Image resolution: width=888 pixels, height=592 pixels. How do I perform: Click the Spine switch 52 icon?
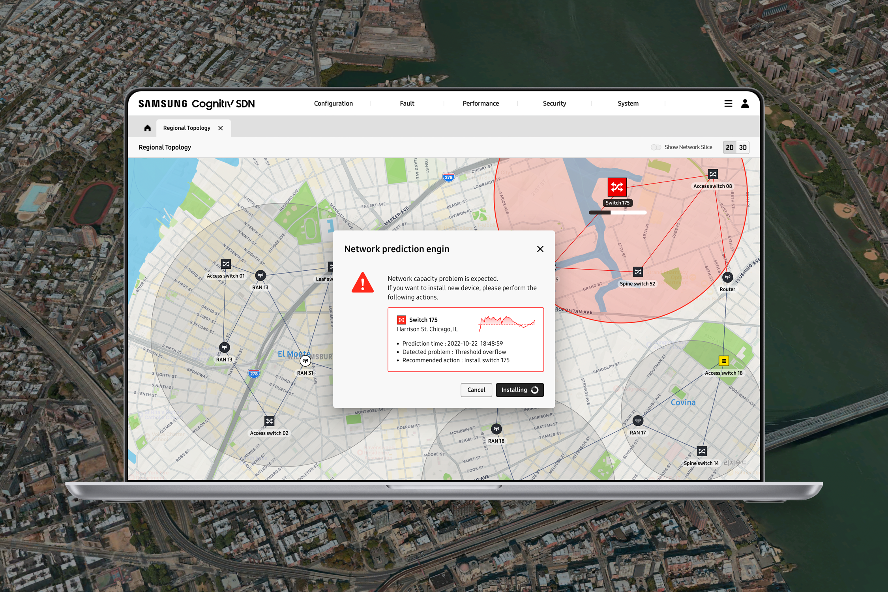click(638, 272)
